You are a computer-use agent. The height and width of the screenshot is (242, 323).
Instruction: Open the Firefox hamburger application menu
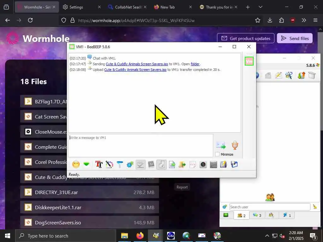click(x=315, y=20)
